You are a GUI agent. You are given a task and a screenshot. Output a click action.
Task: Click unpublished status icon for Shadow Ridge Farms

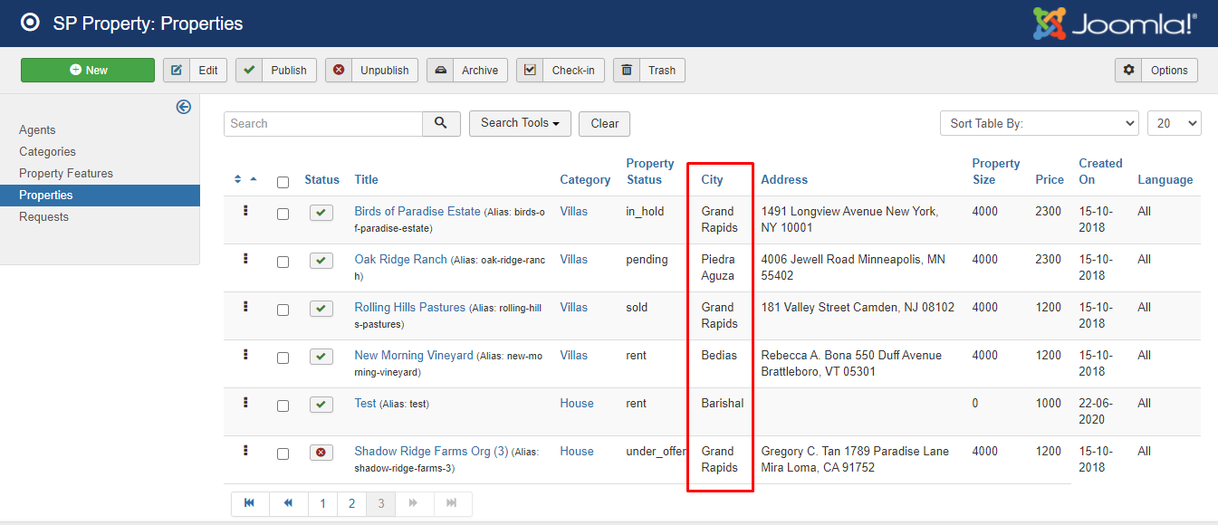pyautogui.click(x=321, y=453)
